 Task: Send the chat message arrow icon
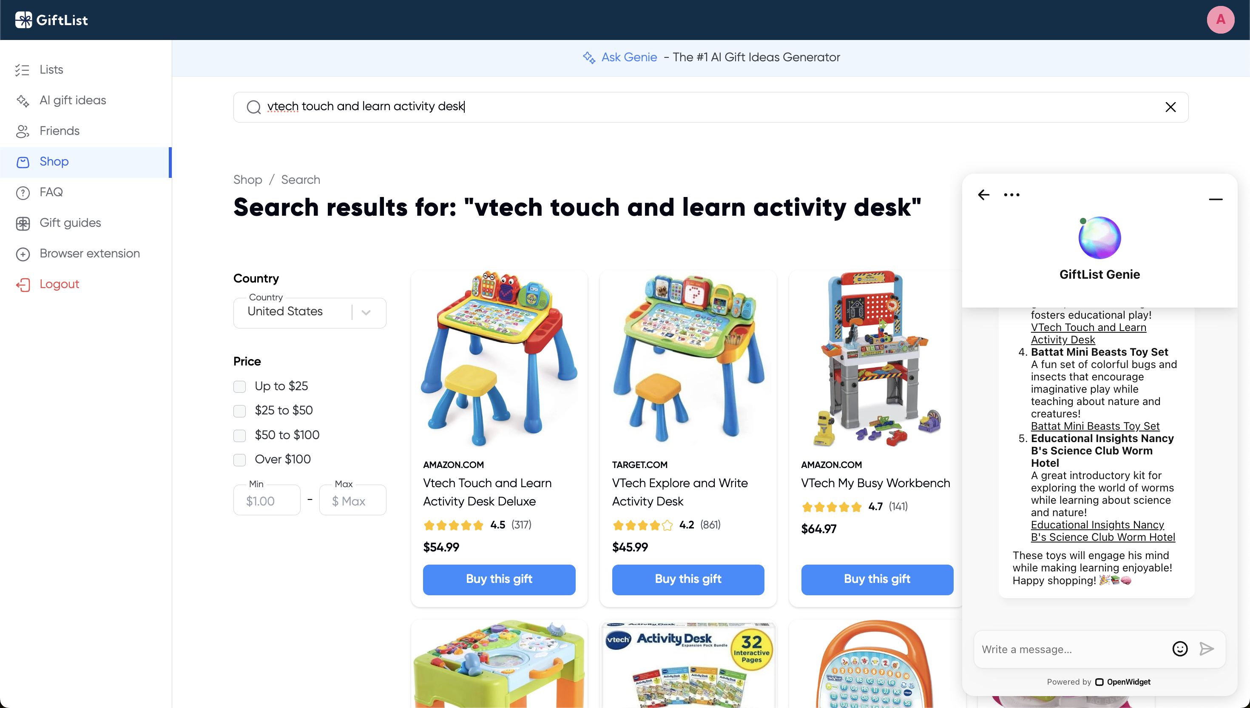click(x=1206, y=649)
